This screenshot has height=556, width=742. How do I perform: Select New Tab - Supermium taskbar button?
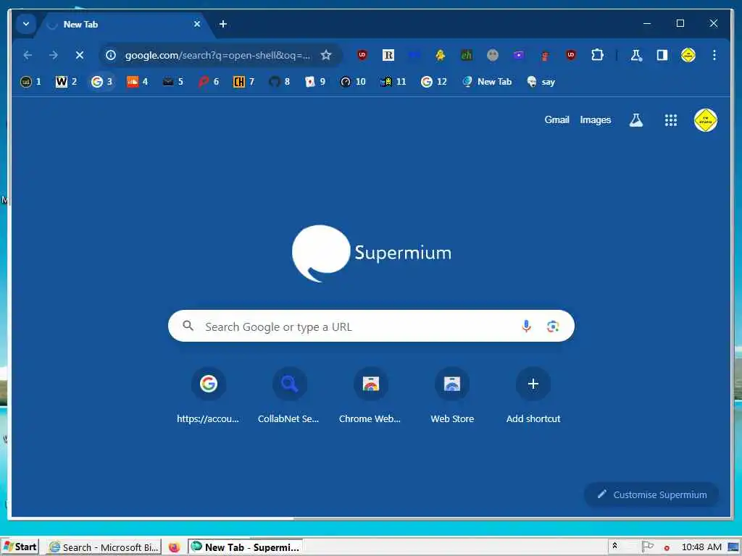[245, 547]
